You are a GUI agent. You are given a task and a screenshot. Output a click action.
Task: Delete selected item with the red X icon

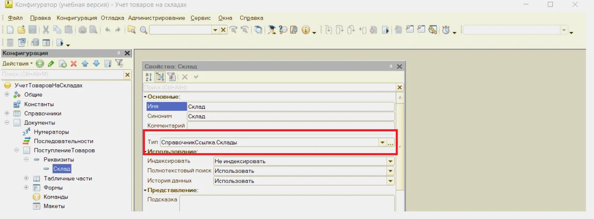pyautogui.click(x=74, y=64)
